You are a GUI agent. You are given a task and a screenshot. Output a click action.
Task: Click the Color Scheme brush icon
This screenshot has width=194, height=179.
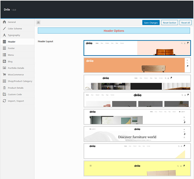click(4, 29)
